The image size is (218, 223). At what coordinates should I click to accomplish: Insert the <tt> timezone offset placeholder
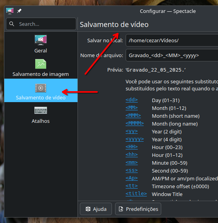132,186
